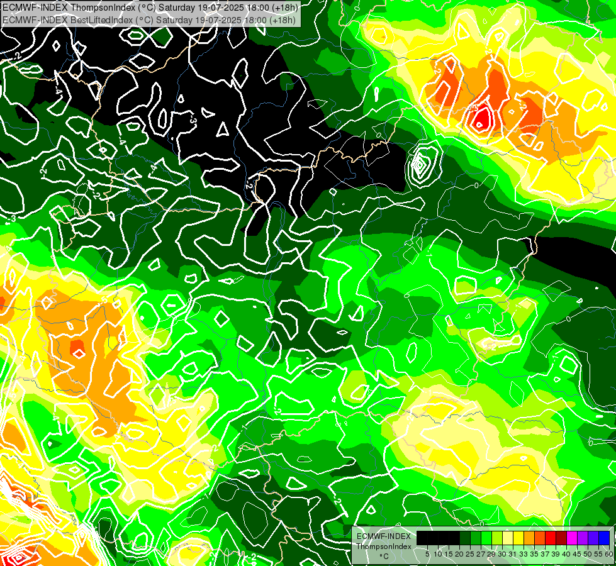Click the medium green legend swatch after 25

(x=476, y=538)
